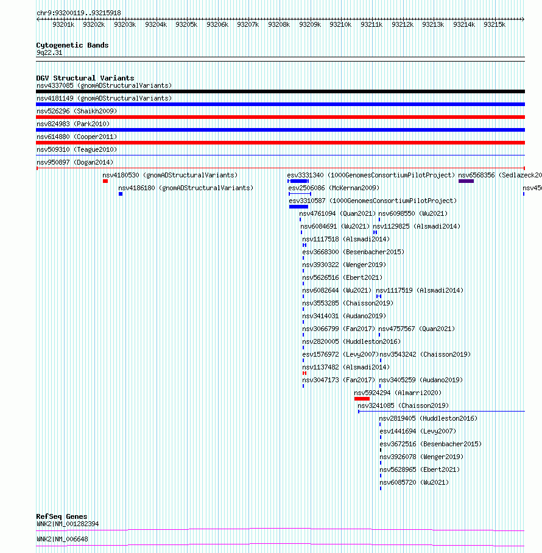Click nsv950897 (Dogan2014) label
The image size is (542, 553).
click(x=75, y=162)
